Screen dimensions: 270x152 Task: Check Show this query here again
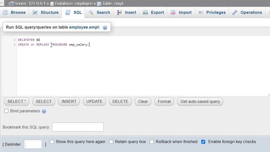[x=52, y=142]
